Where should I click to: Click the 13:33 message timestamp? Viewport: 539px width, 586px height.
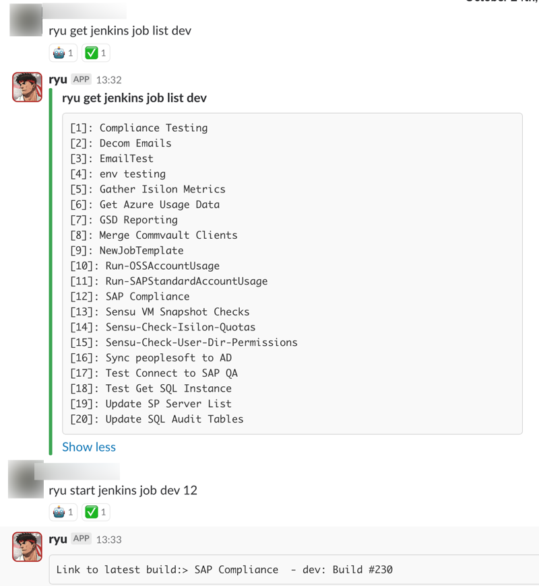109,540
